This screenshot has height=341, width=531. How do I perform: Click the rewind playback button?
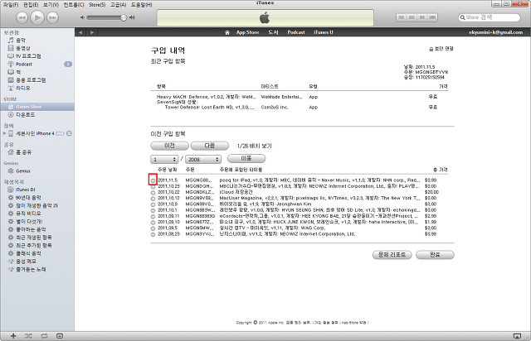[x=22, y=17]
